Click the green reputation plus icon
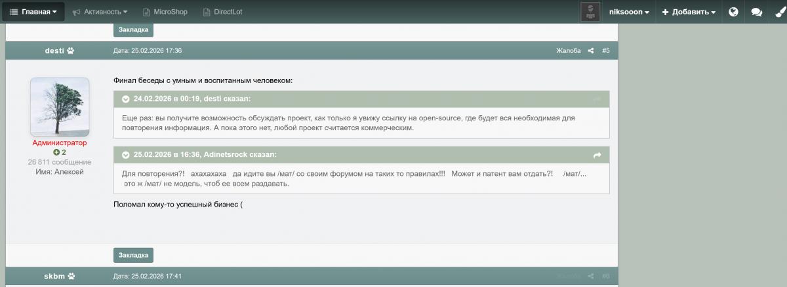 point(56,152)
